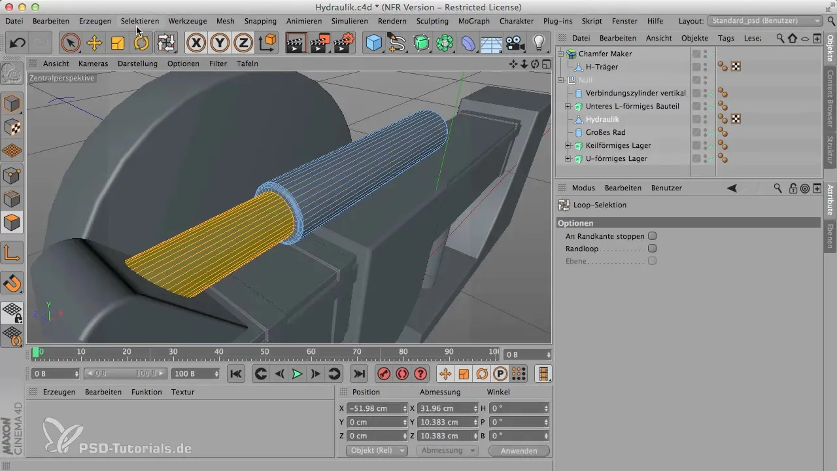
Task: Go to the start of animation
Action: [236, 374]
